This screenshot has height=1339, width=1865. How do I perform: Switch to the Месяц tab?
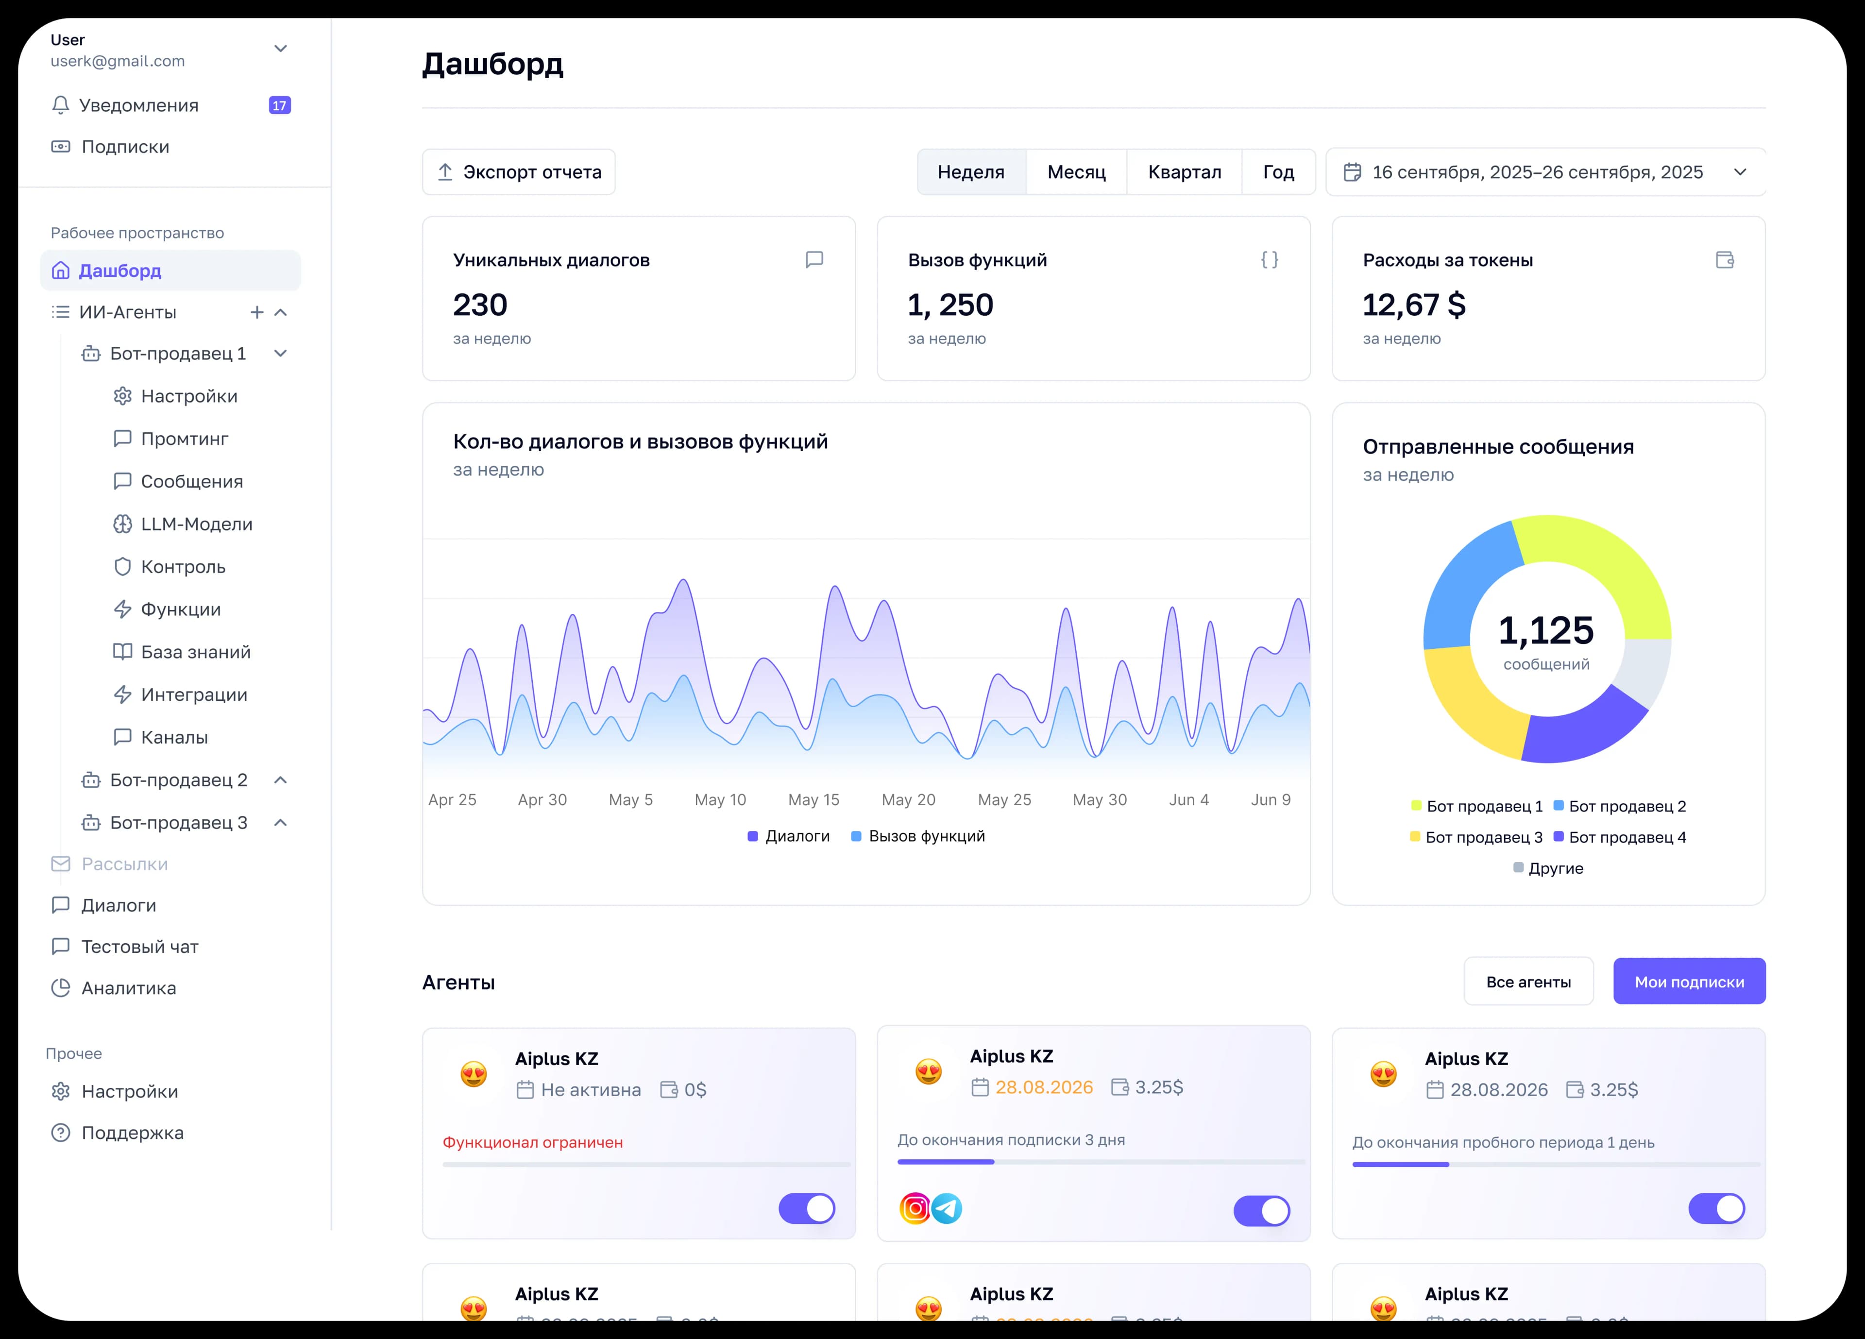coord(1076,172)
